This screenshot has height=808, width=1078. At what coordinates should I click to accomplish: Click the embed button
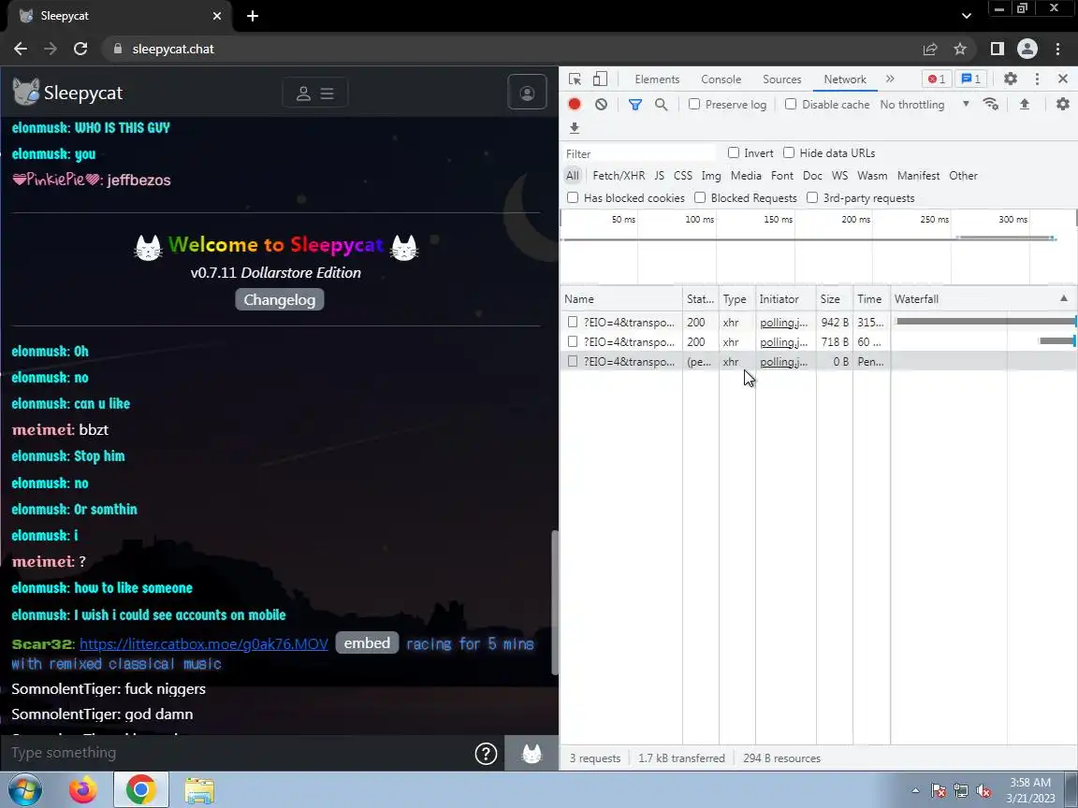367,643
